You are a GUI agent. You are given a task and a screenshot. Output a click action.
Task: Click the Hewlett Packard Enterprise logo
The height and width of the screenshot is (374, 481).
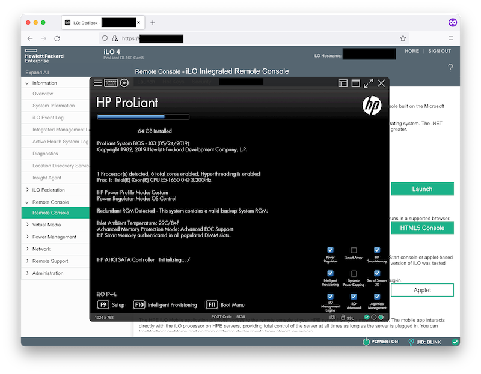click(44, 56)
